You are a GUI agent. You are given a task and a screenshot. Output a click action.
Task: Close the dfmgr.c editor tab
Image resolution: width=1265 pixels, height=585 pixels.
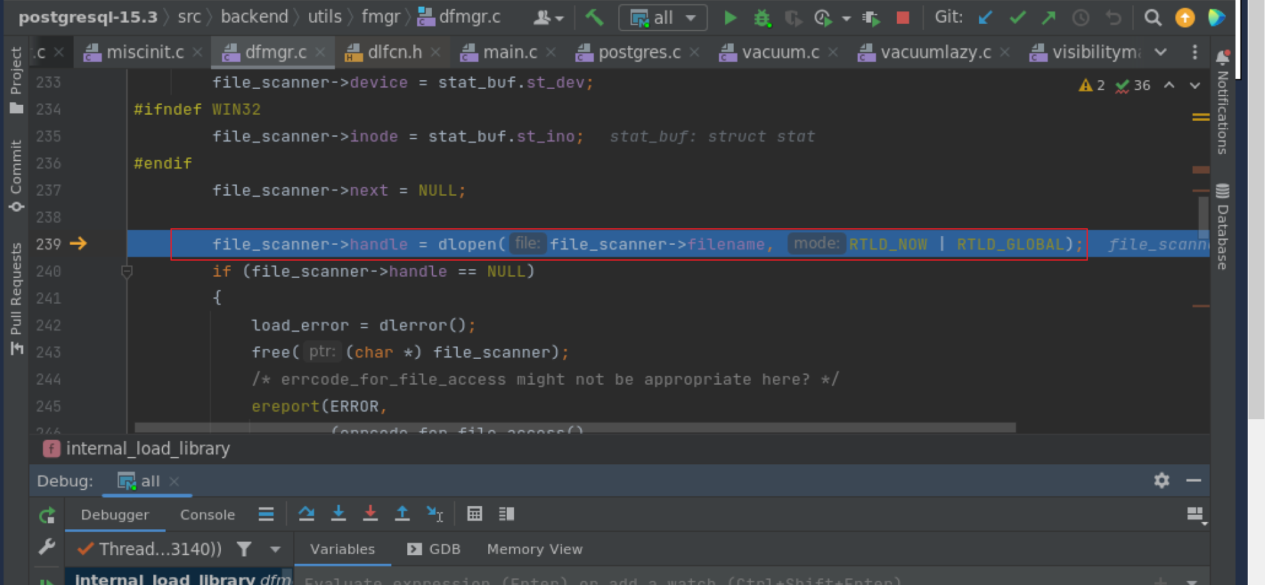(x=320, y=52)
